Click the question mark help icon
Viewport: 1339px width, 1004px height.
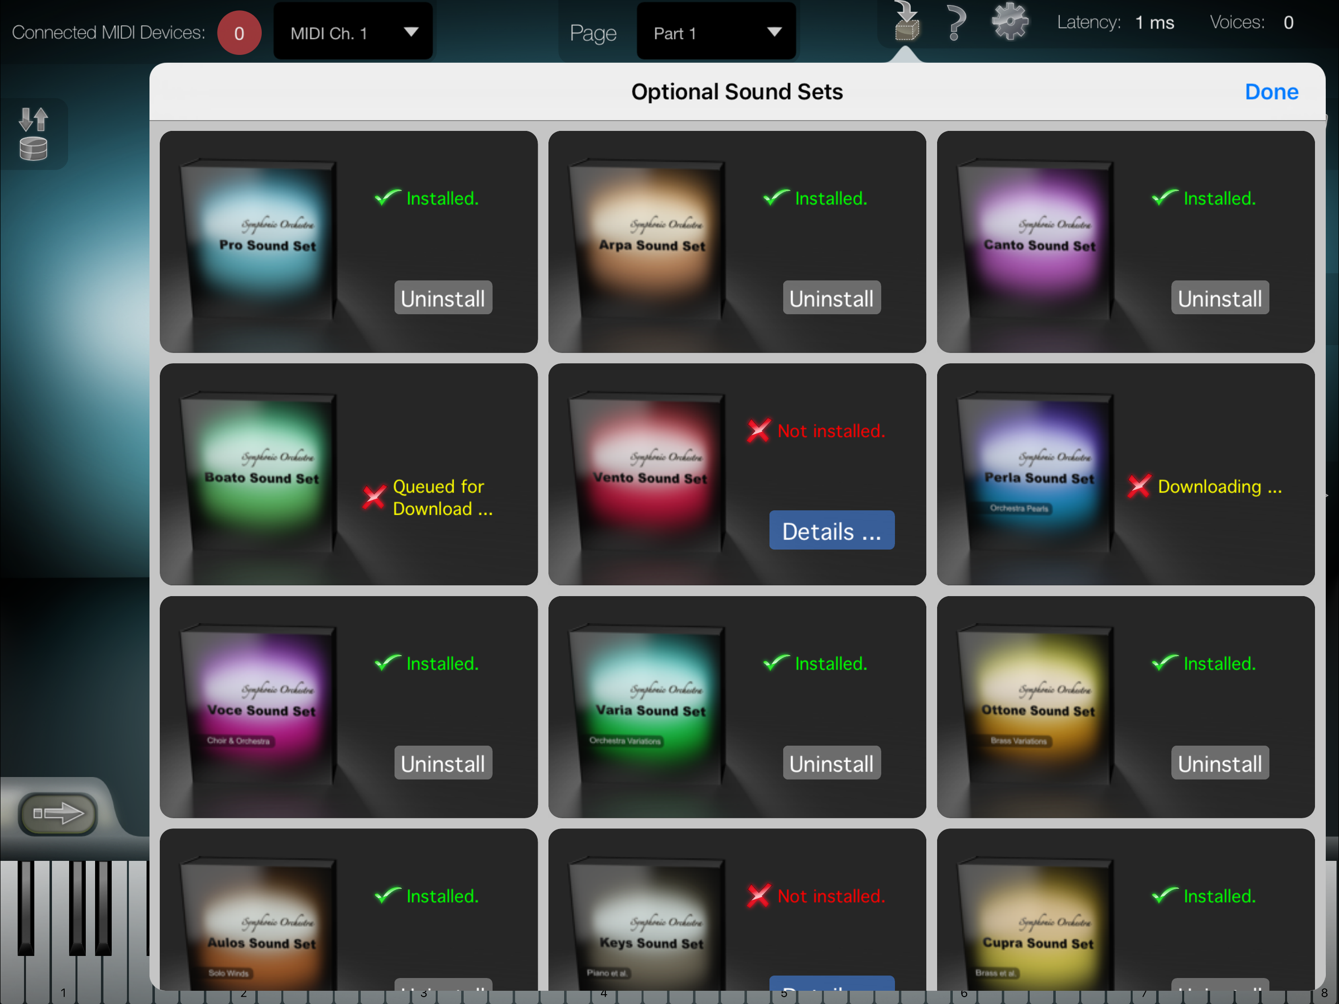click(955, 23)
